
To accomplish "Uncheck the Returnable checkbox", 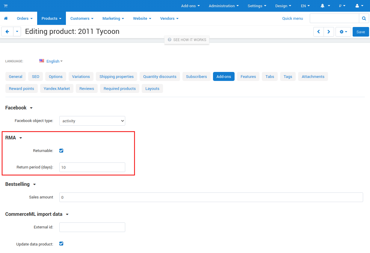I will [61, 150].
